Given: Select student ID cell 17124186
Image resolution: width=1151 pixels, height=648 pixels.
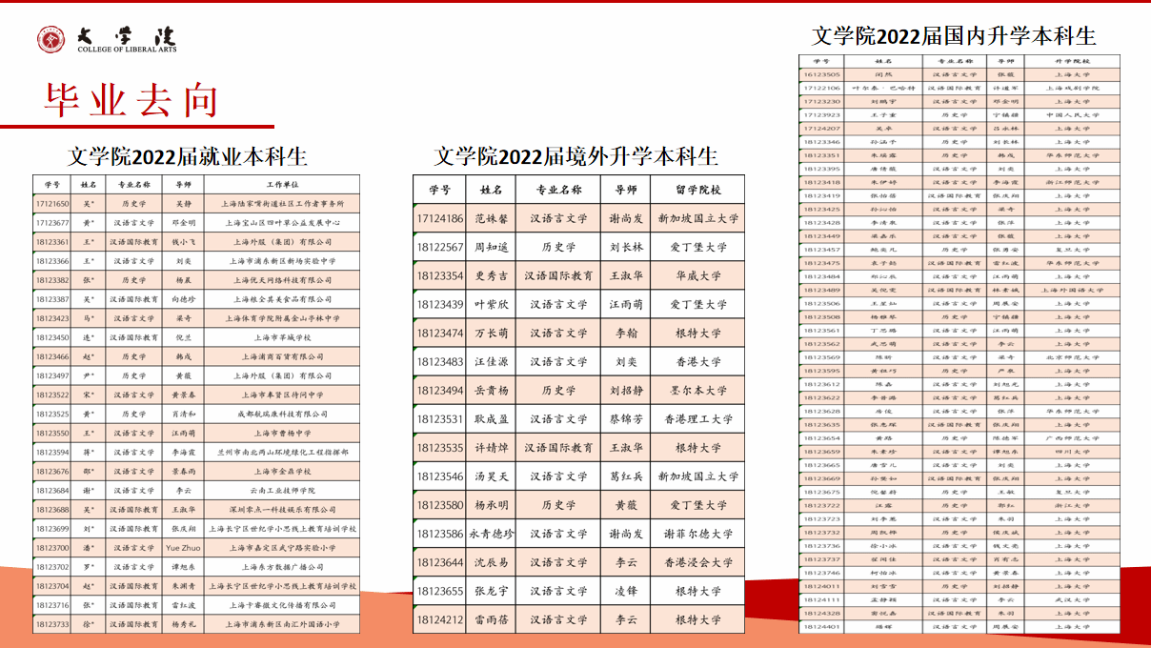Looking at the screenshot, I should click(439, 218).
